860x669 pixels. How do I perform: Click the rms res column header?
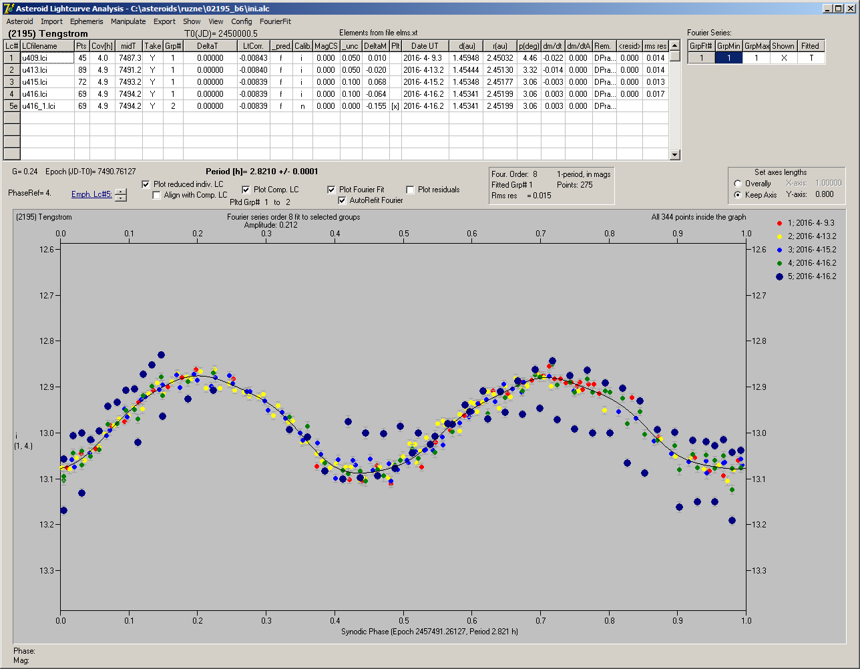pos(655,46)
